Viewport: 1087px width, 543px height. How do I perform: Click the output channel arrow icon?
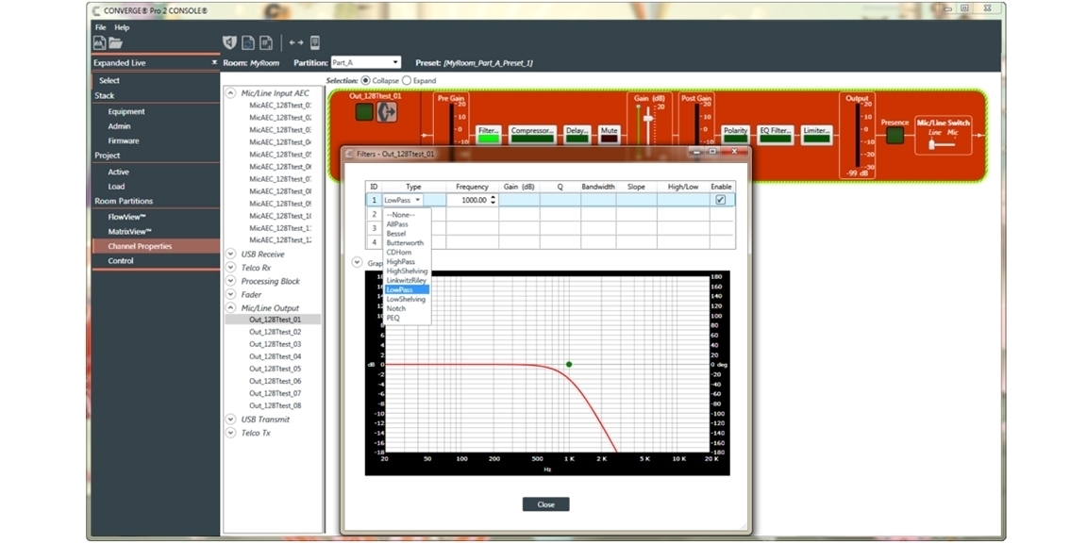pyautogui.click(x=387, y=112)
